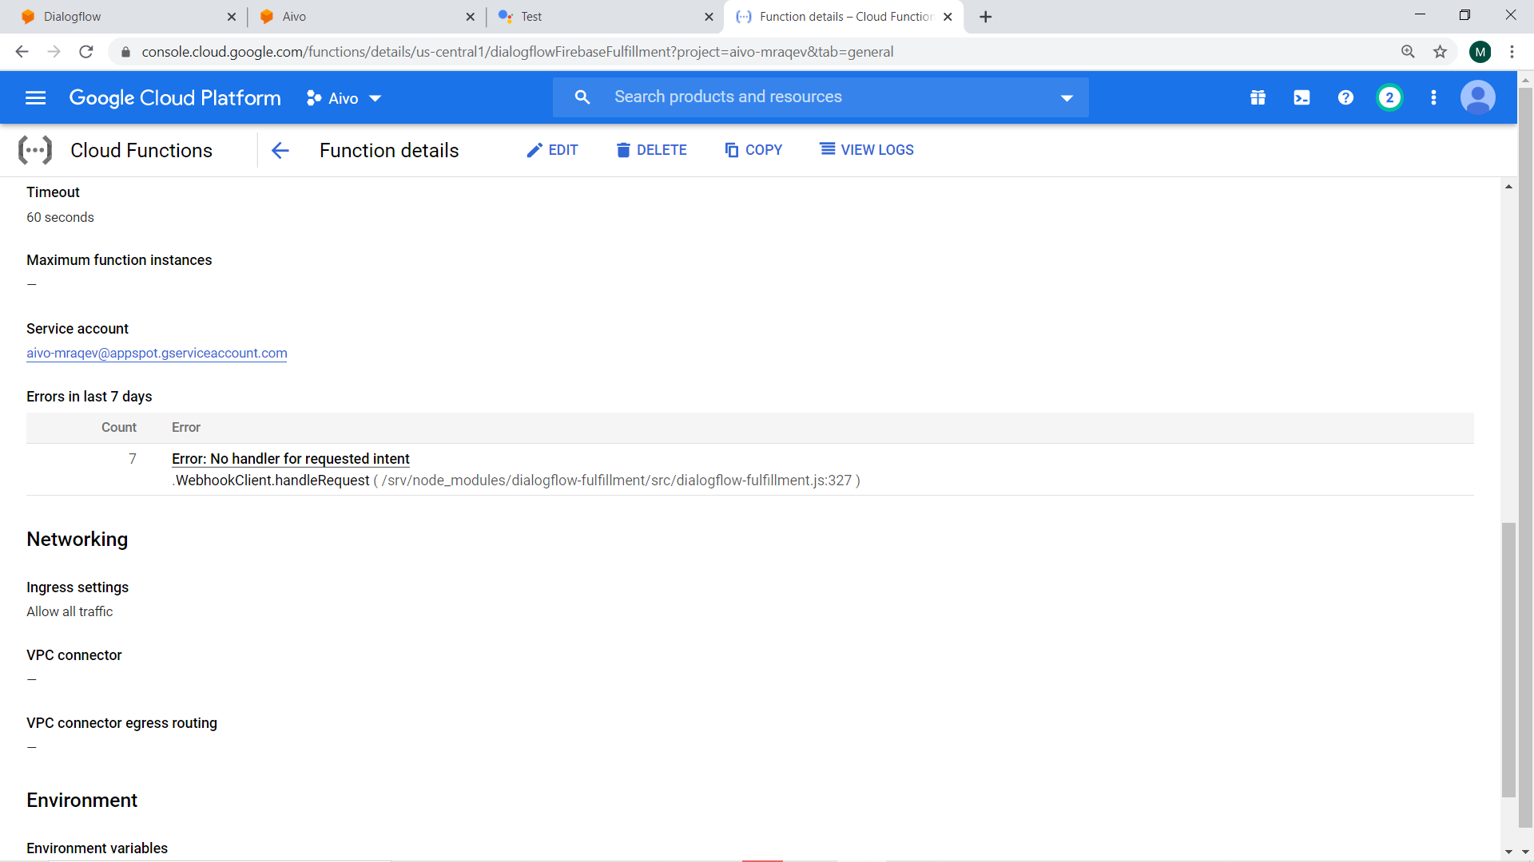1534x862 pixels.
Task: Expand the Aivo project selector dropdown
Action: click(344, 98)
